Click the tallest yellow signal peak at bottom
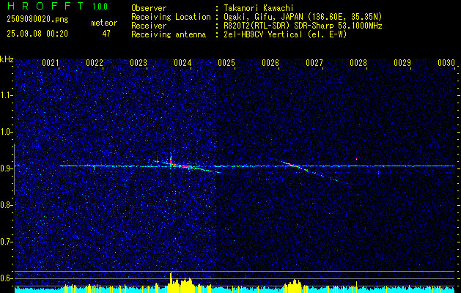The width and height of the screenshot is (461, 293). pos(171,282)
